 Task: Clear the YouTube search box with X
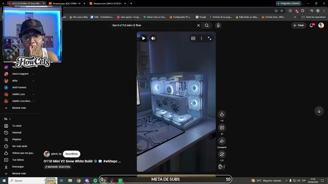(198, 25)
